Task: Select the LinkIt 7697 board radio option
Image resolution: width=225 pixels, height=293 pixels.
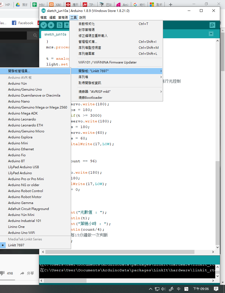Action: pos(35,245)
